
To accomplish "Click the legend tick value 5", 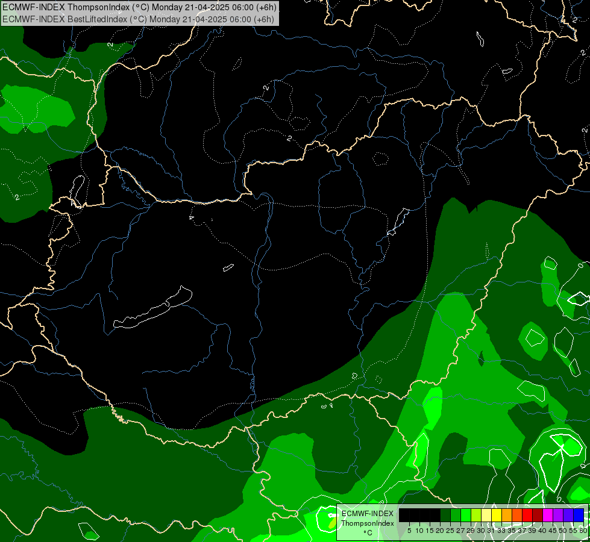I will point(409,531).
